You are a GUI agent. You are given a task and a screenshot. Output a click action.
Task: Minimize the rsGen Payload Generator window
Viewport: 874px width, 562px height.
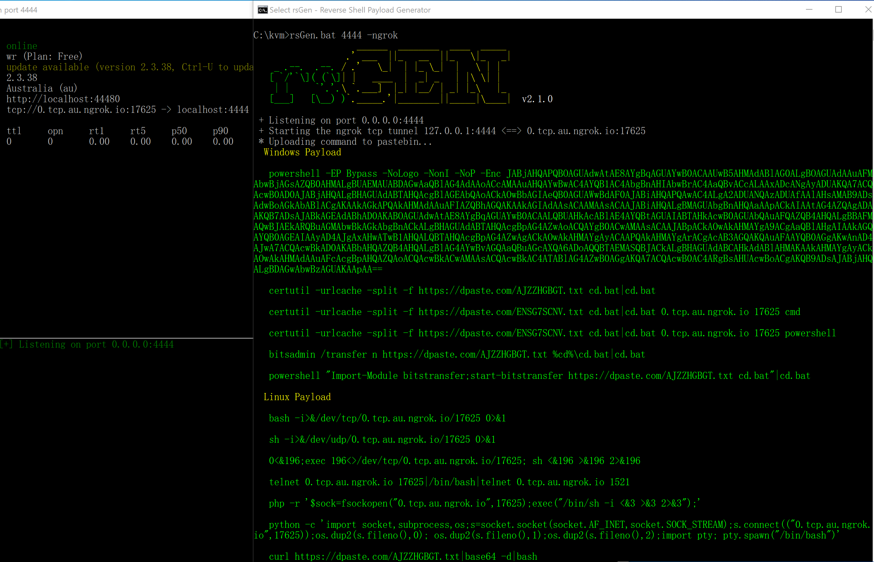pos(809,10)
